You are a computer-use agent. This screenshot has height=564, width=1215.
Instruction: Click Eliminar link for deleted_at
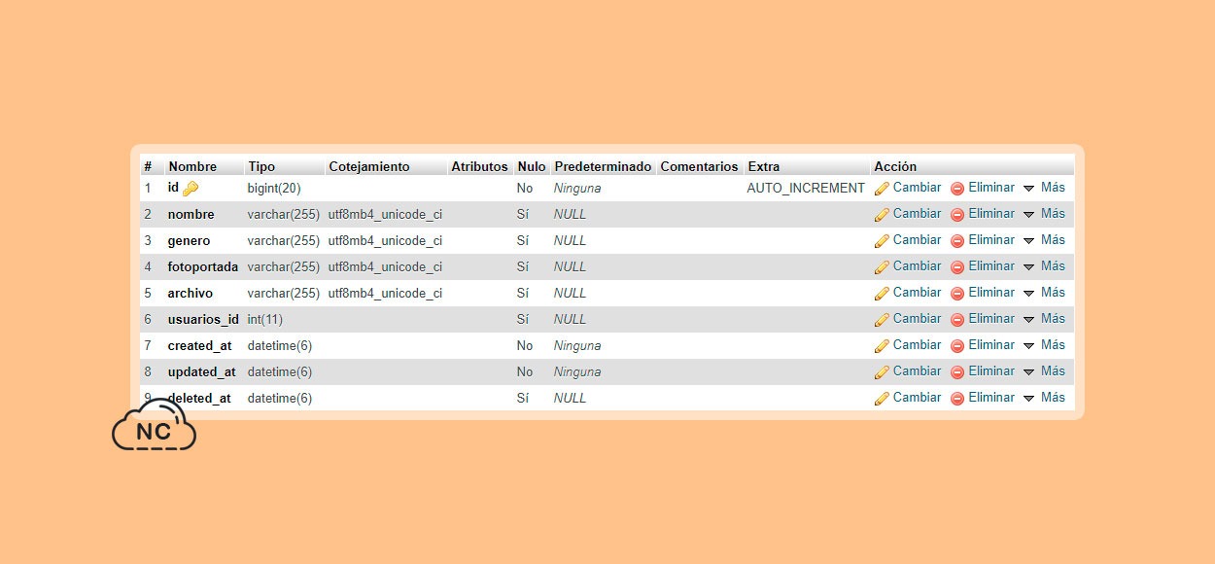point(991,398)
